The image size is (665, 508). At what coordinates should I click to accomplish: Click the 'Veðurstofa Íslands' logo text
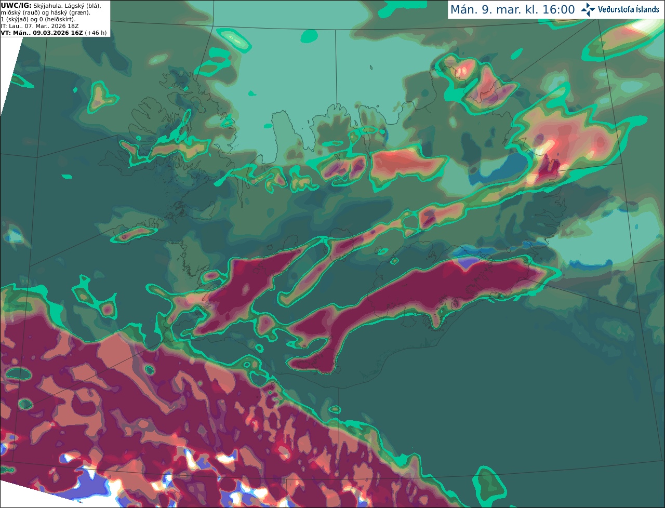click(x=629, y=9)
